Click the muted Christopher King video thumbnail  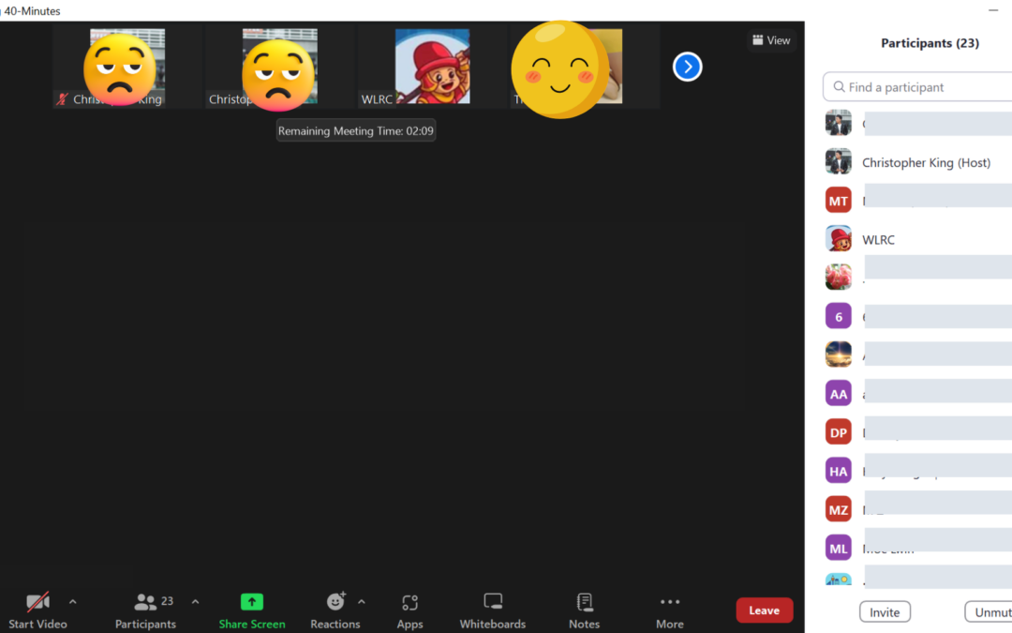(127, 67)
